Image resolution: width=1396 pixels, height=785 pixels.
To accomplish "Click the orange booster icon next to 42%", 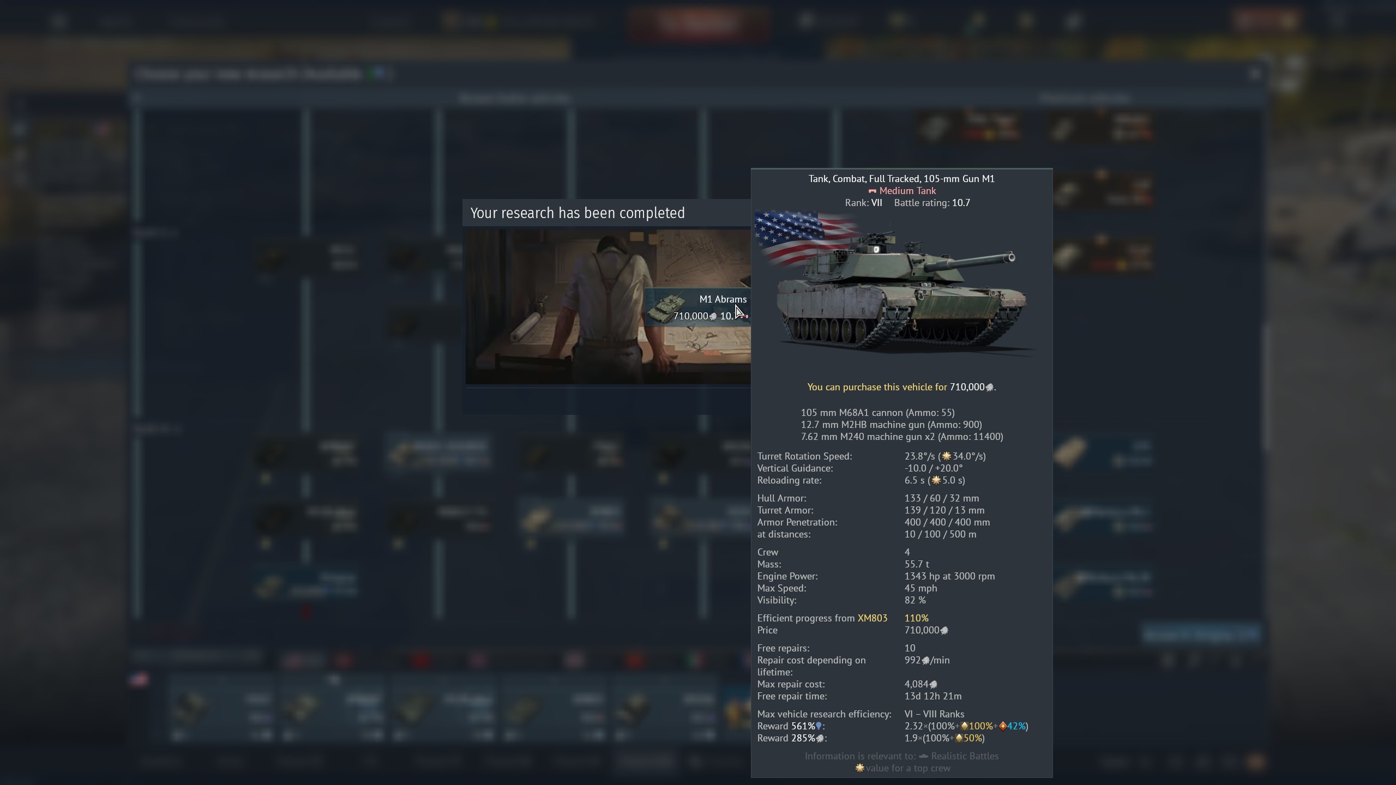I will (1002, 726).
